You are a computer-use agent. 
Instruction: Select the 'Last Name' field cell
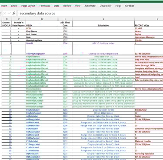point(42,34)
